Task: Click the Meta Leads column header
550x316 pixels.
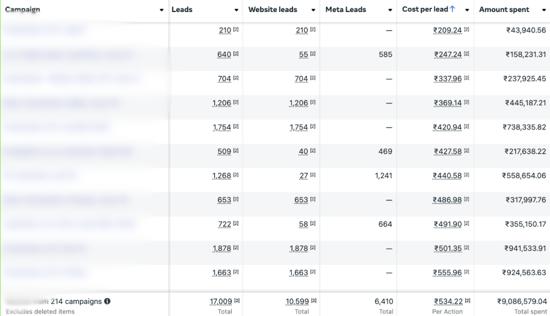Action: pos(345,10)
